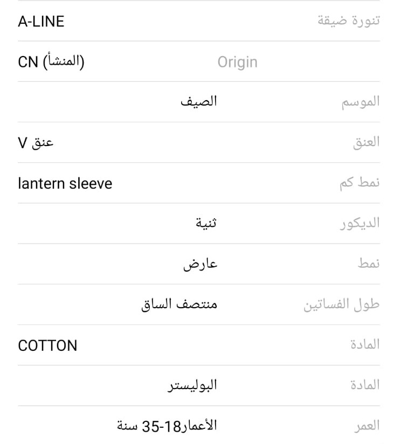Screen dimensions: 394x444
Task: Select the تنورة ضيقة attribute label
Action: pos(348,22)
